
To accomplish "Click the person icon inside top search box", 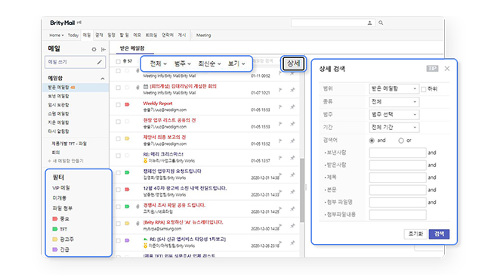I will [369, 23].
